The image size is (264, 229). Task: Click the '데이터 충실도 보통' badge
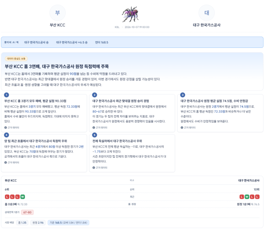[16, 58]
